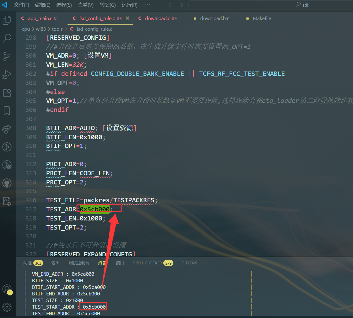The width and height of the screenshot is (353, 318).
Task: Go back using the navigation arrow
Action: [171, 5]
